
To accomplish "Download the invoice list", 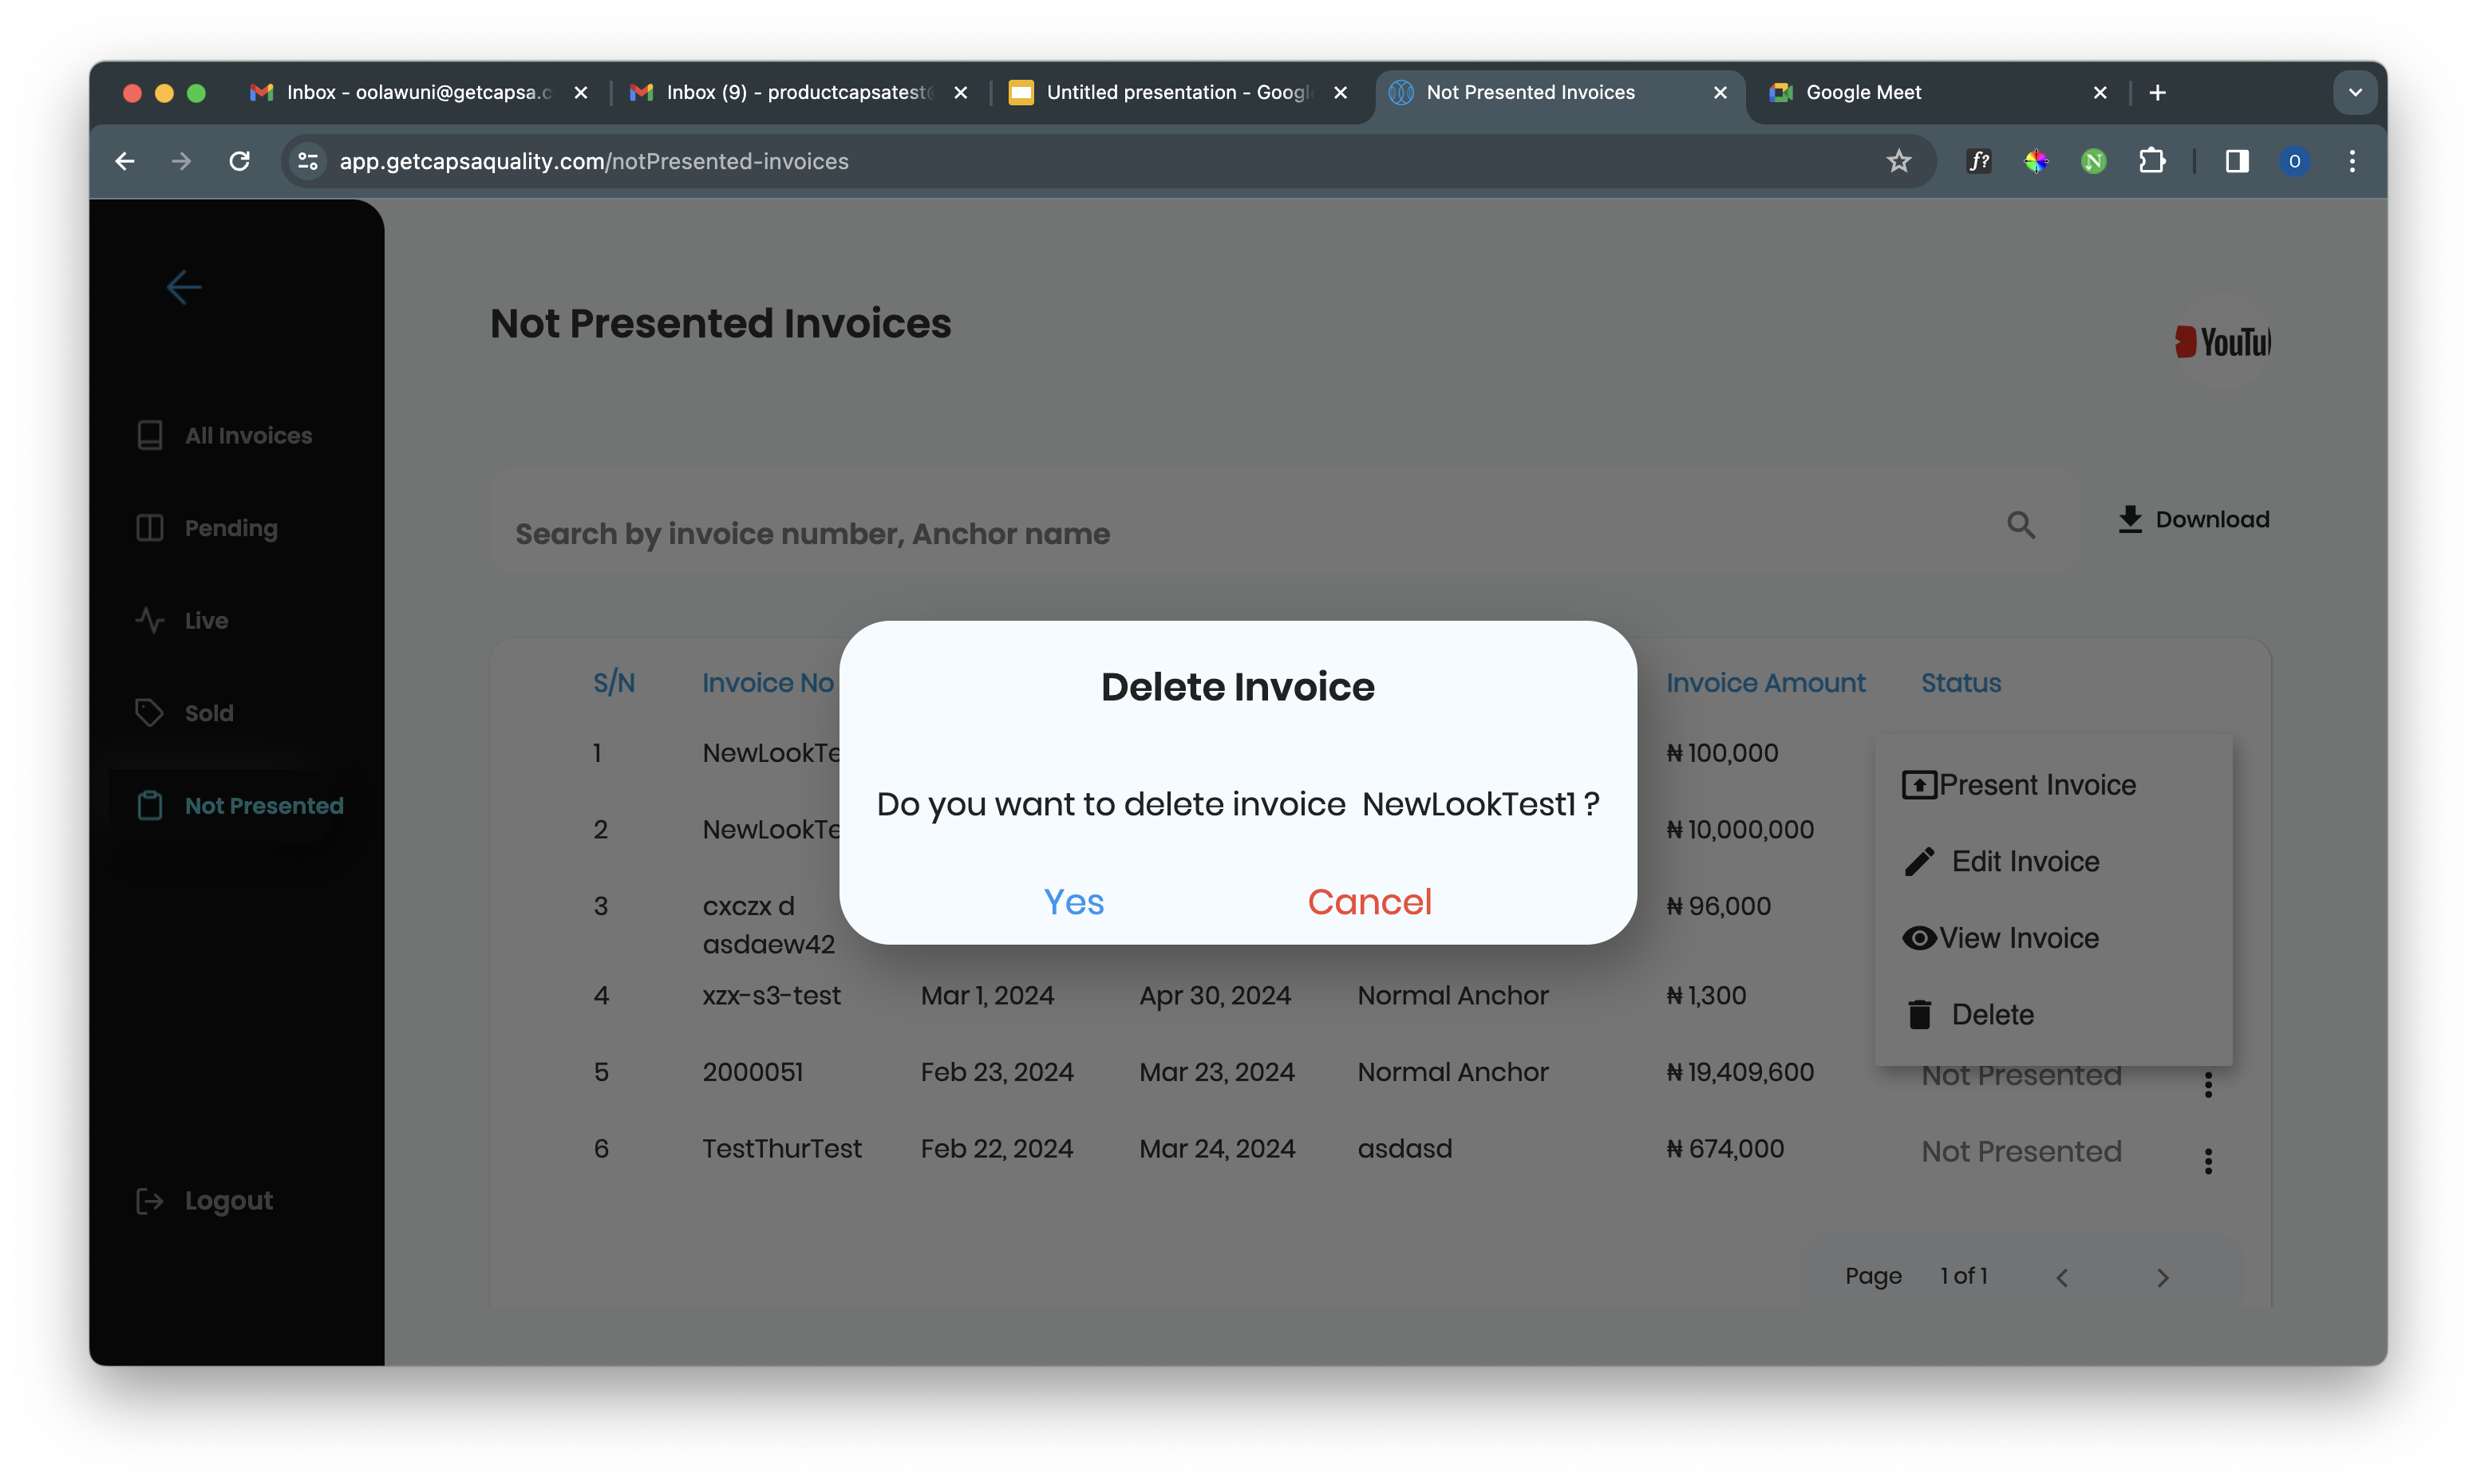I will pyautogui.click(x=2193, y=519).
